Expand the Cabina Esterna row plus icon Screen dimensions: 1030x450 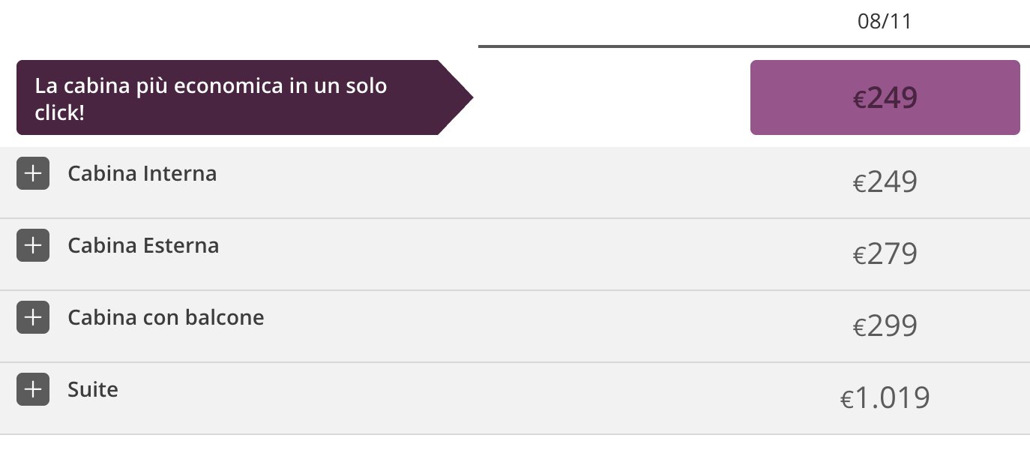pos(33,246)
